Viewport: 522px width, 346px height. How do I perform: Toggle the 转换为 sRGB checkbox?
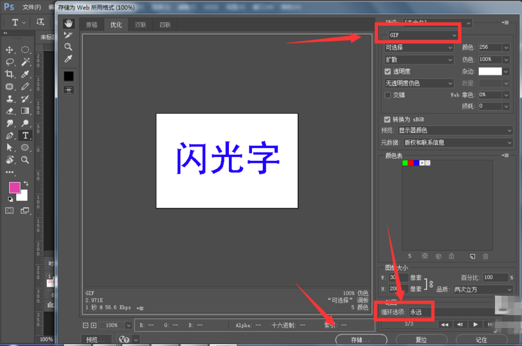388,120
